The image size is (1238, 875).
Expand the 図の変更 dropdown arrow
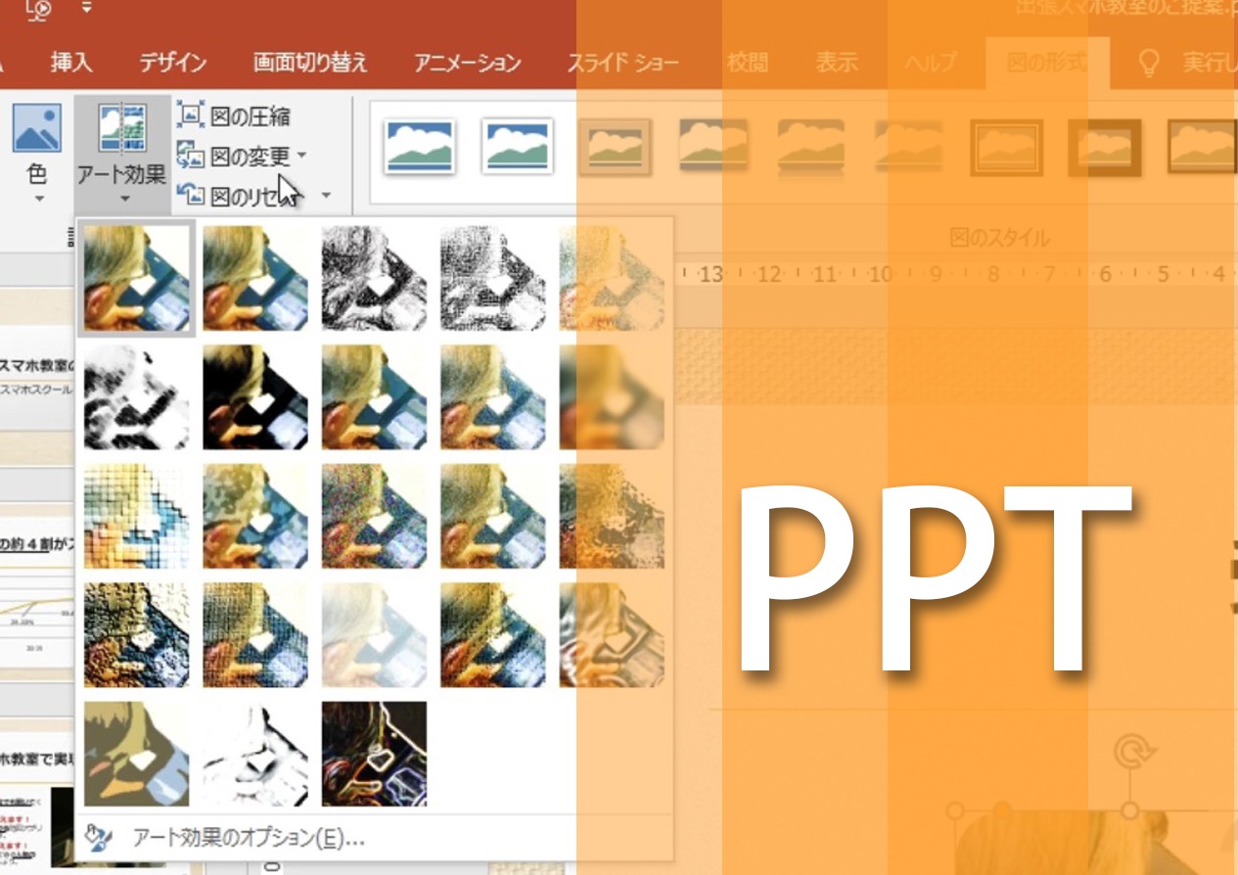[x=301, y=156]
